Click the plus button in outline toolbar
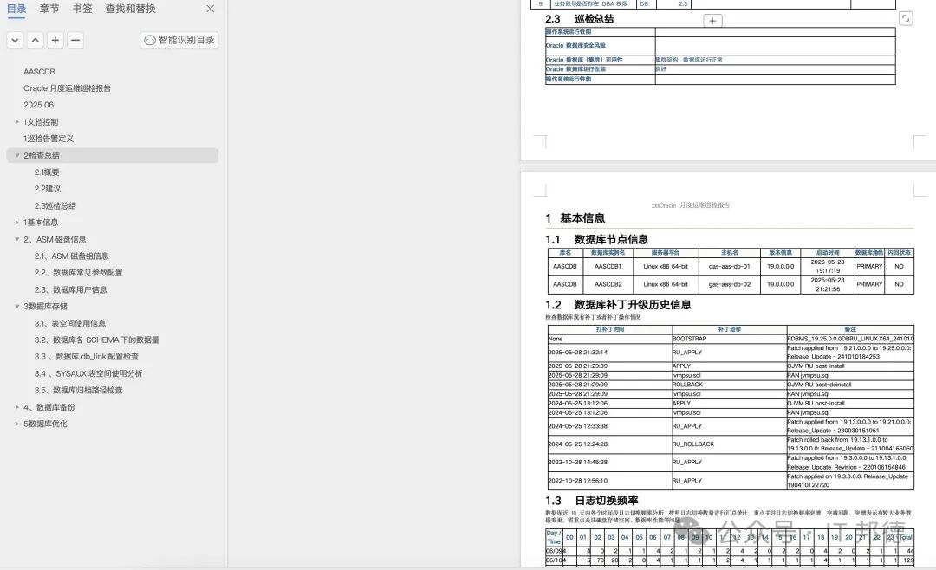Screen dimensions: 936x570 (x=55, y=40)
